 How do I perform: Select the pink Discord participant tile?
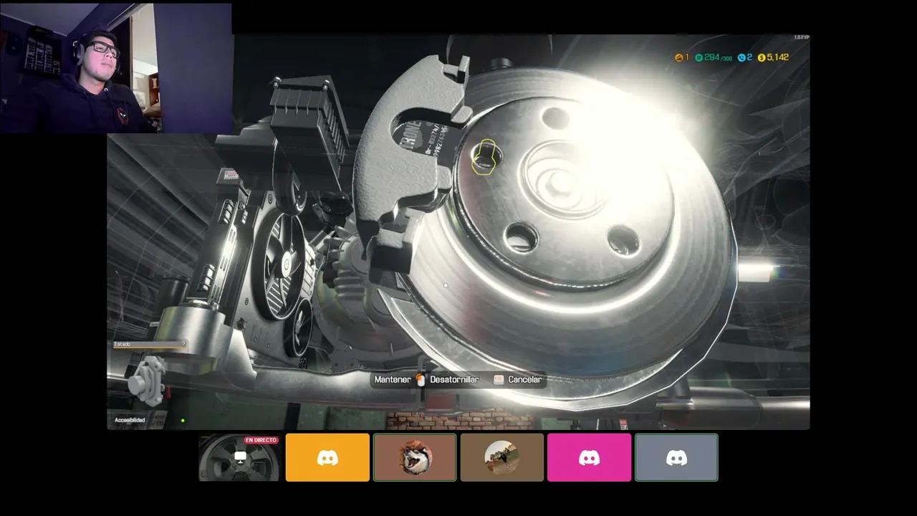pyautogui.click(x=589, y=457)
